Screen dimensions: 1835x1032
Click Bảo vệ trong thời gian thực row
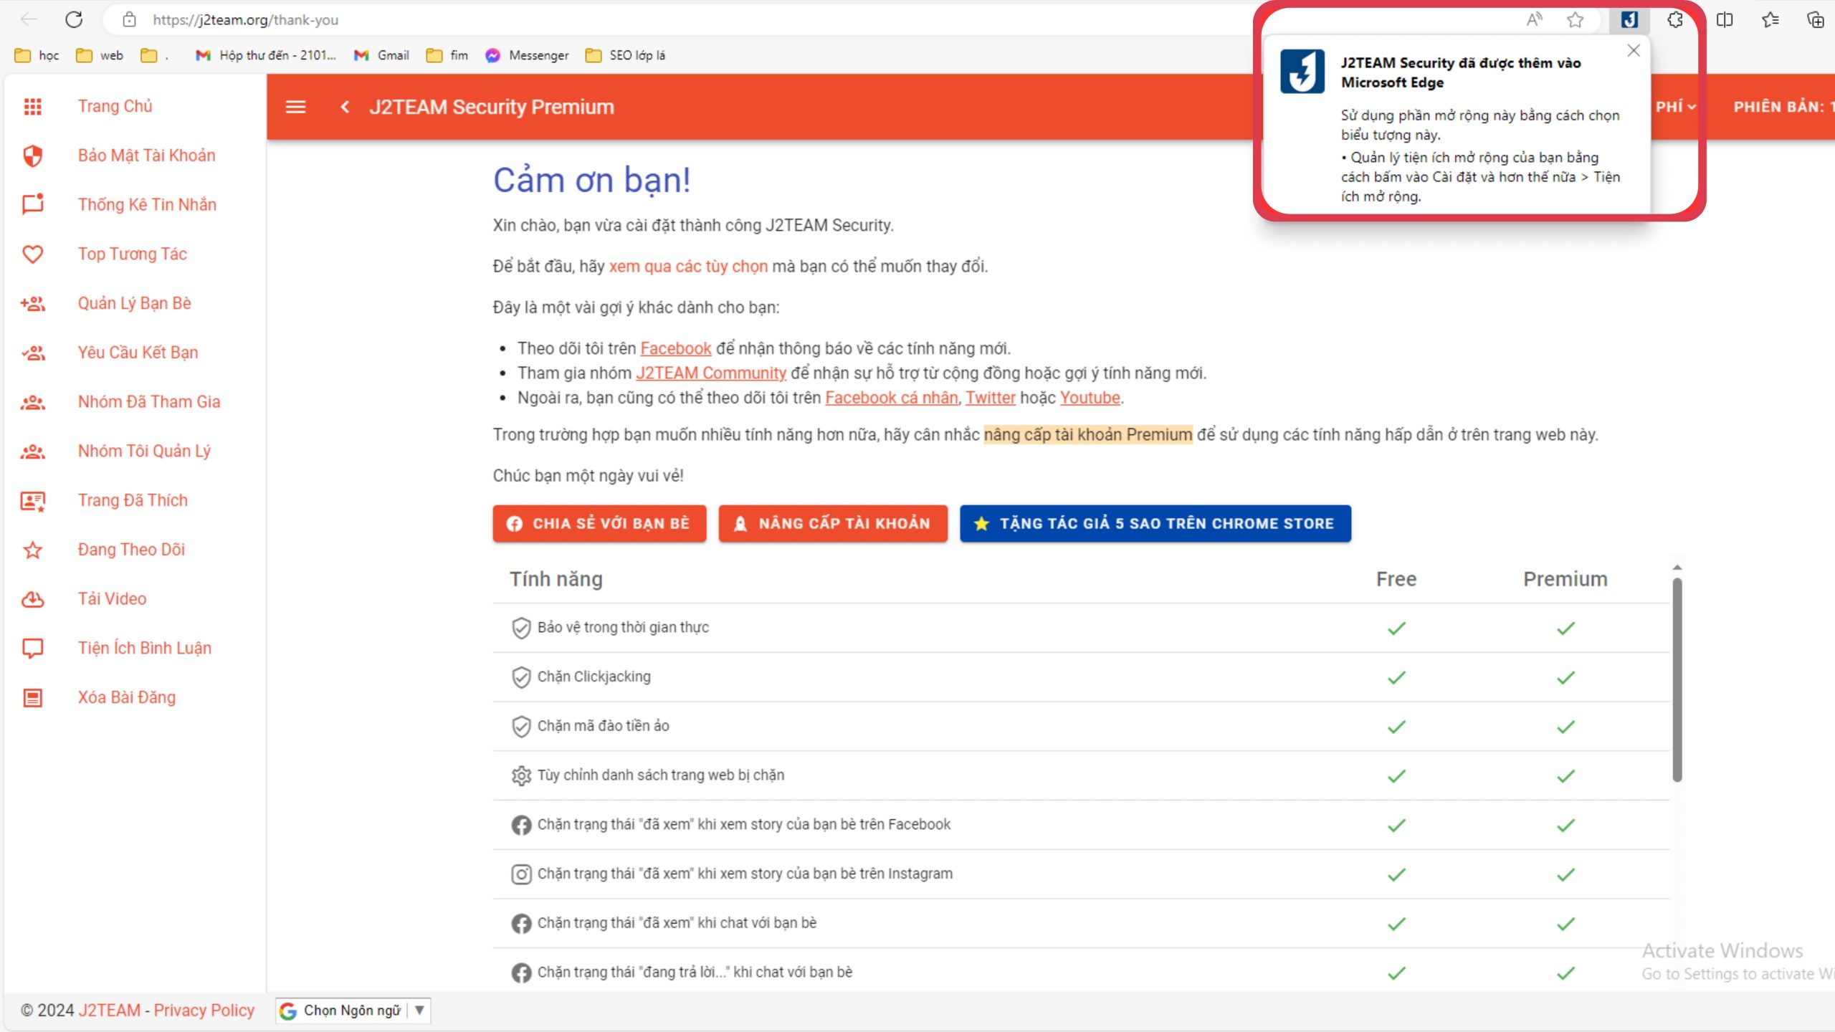tap(1081, 628)
